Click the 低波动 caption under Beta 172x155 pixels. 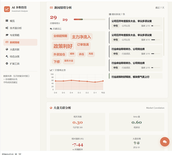[137, 127]
